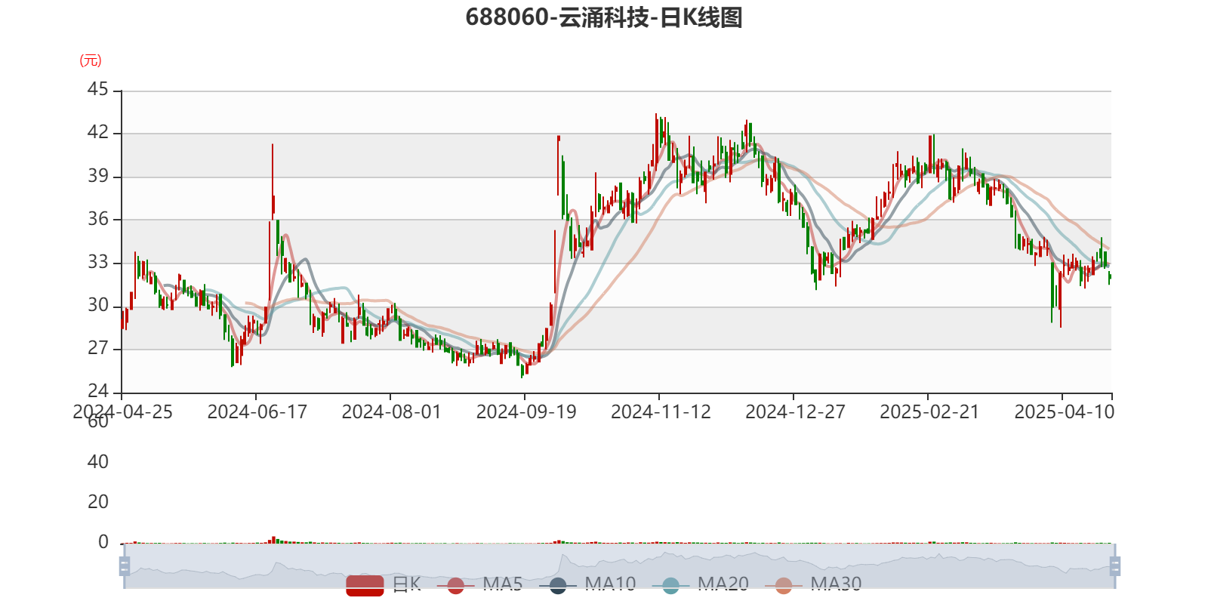
Task: Click the 27 price axis label
Action: click(x=98, y=349)
